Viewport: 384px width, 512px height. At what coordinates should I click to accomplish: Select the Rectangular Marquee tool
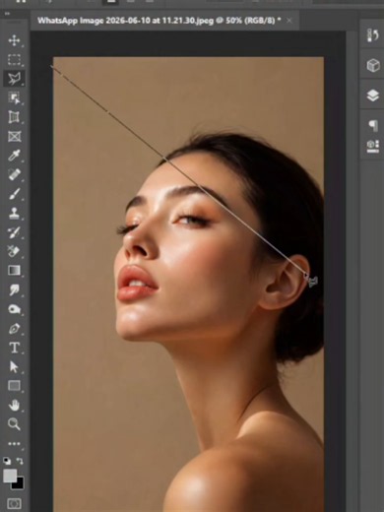click(x=14, y=60)
